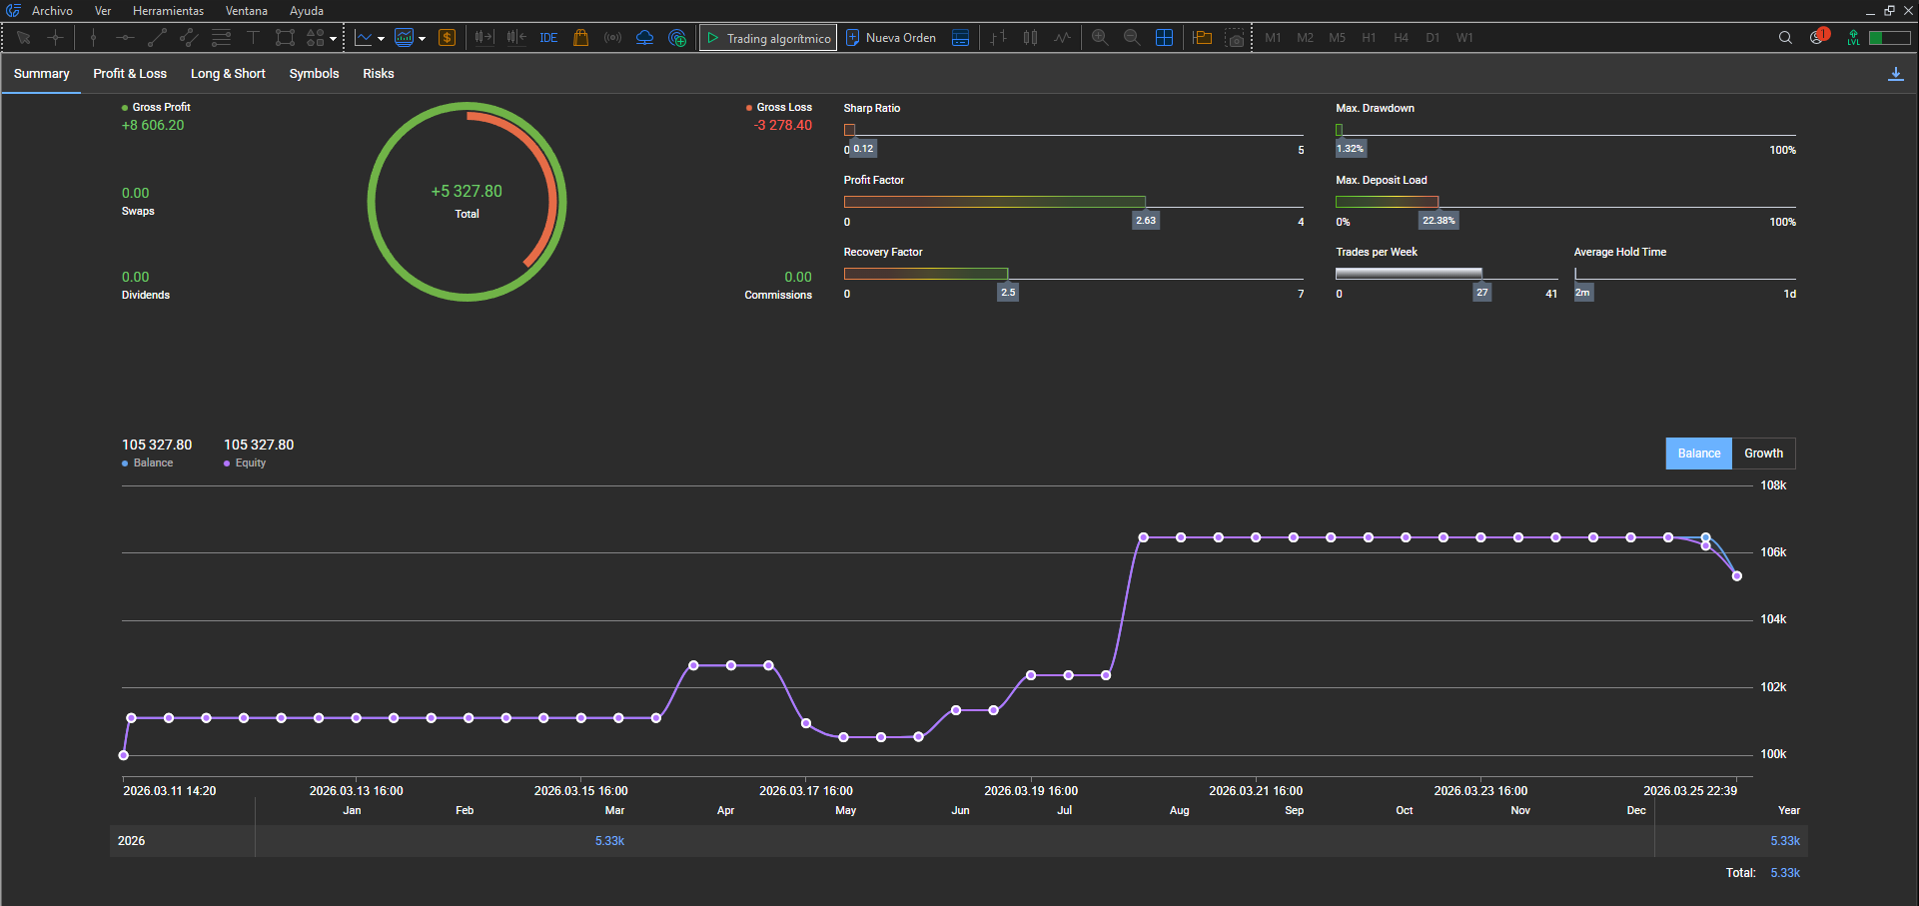Open the account notifications icon
This screenshot has width=1919, height=906.
(x=1817, y=38)
